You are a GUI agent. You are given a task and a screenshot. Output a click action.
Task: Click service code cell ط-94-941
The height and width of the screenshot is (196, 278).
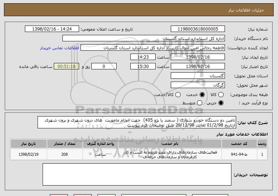coord(239,154)
